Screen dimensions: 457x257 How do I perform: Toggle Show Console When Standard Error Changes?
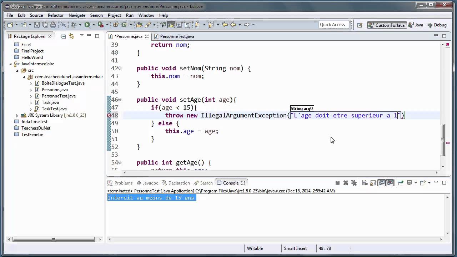[390, 183]
